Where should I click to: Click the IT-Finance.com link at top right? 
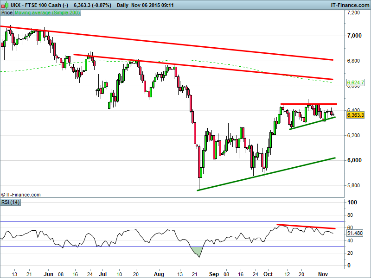[349, 5]
